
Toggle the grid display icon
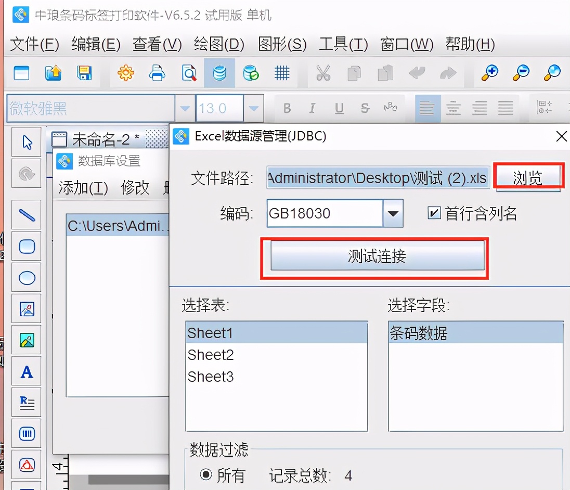pyautogui.click(x=282, y=73)
